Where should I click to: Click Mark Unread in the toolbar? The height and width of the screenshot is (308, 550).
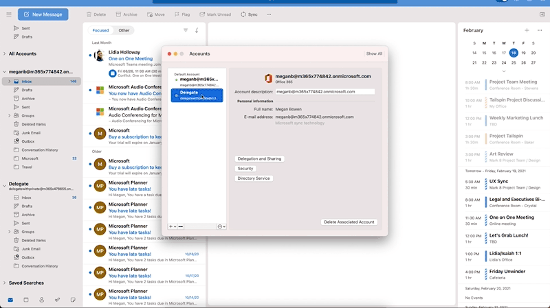pyautogui.click(x=215, y=14)
